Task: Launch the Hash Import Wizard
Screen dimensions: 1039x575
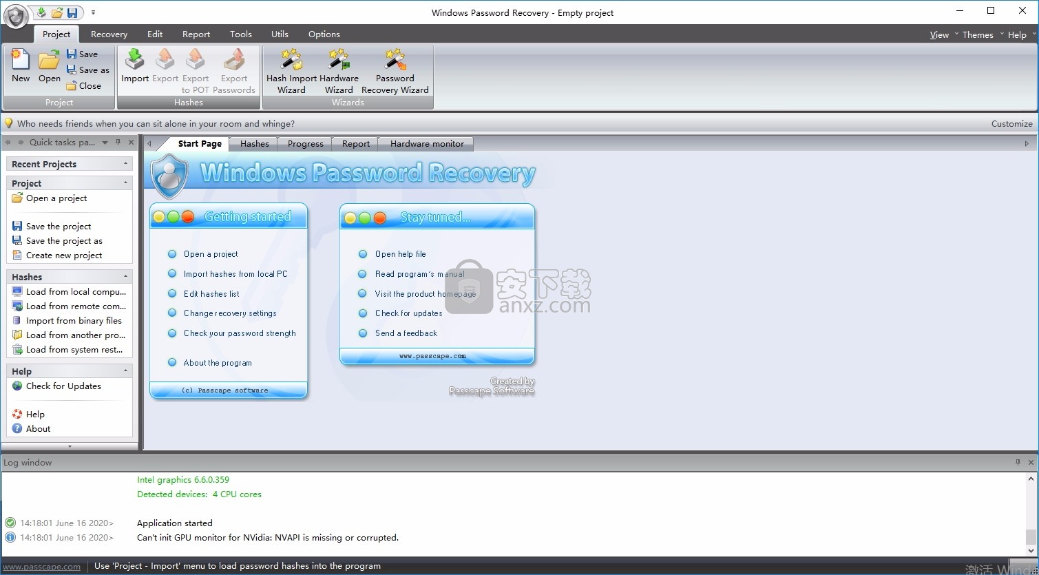Action: (291, 71)
